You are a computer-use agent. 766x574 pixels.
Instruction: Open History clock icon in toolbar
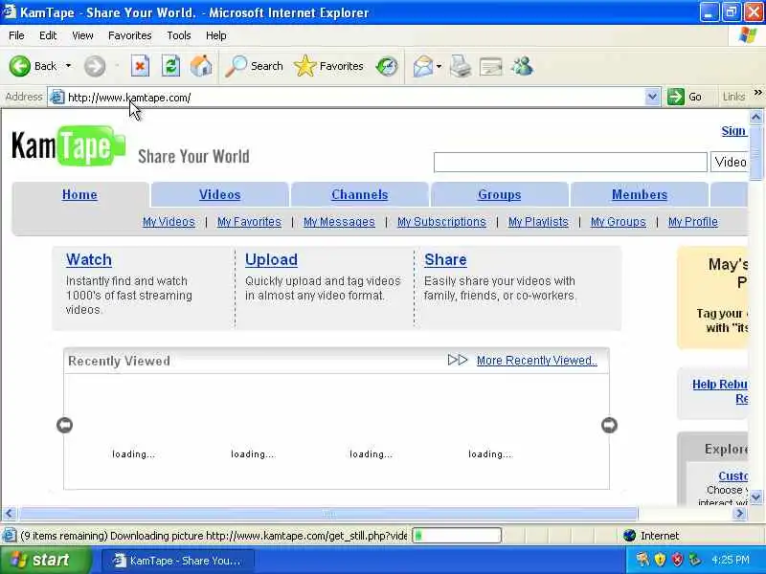[x=387, y=66]
